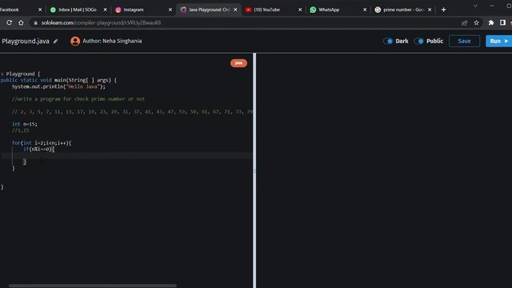The height and width of the screenshot is (288, 512).
Task: Place cursor on System.out.println line
Action: pos(58,86)
